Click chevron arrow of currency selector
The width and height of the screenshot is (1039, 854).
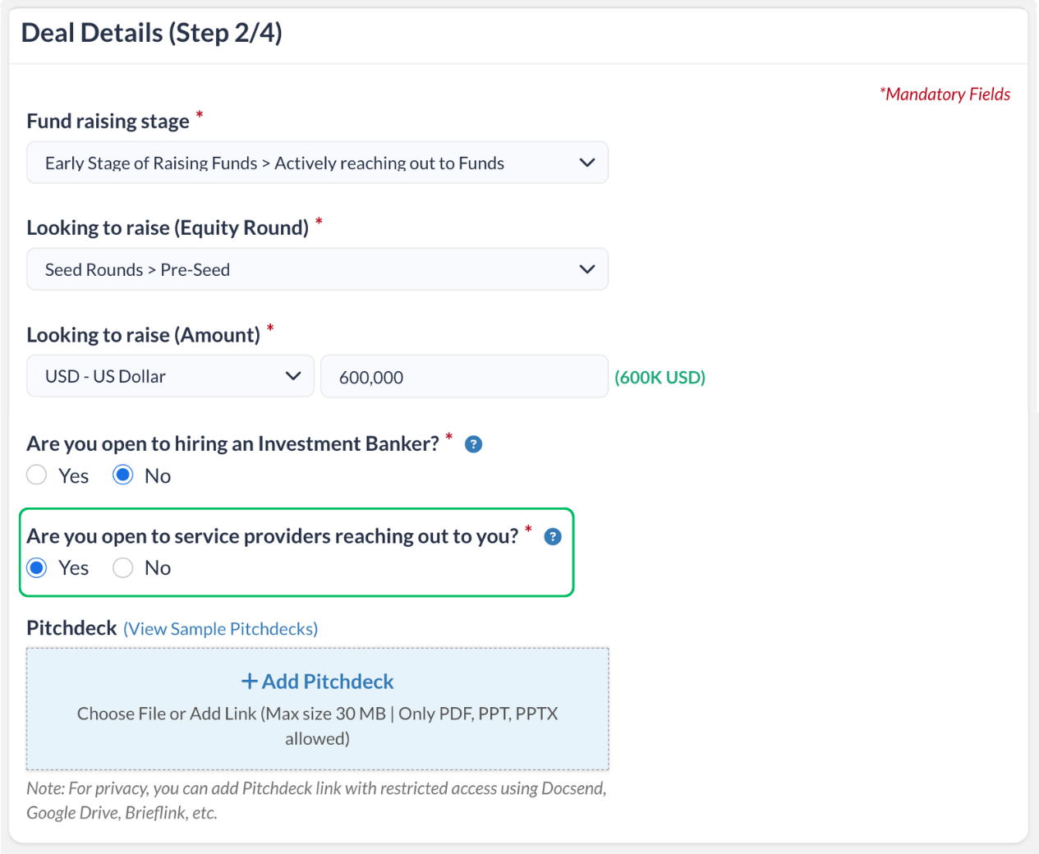[292, 376]
